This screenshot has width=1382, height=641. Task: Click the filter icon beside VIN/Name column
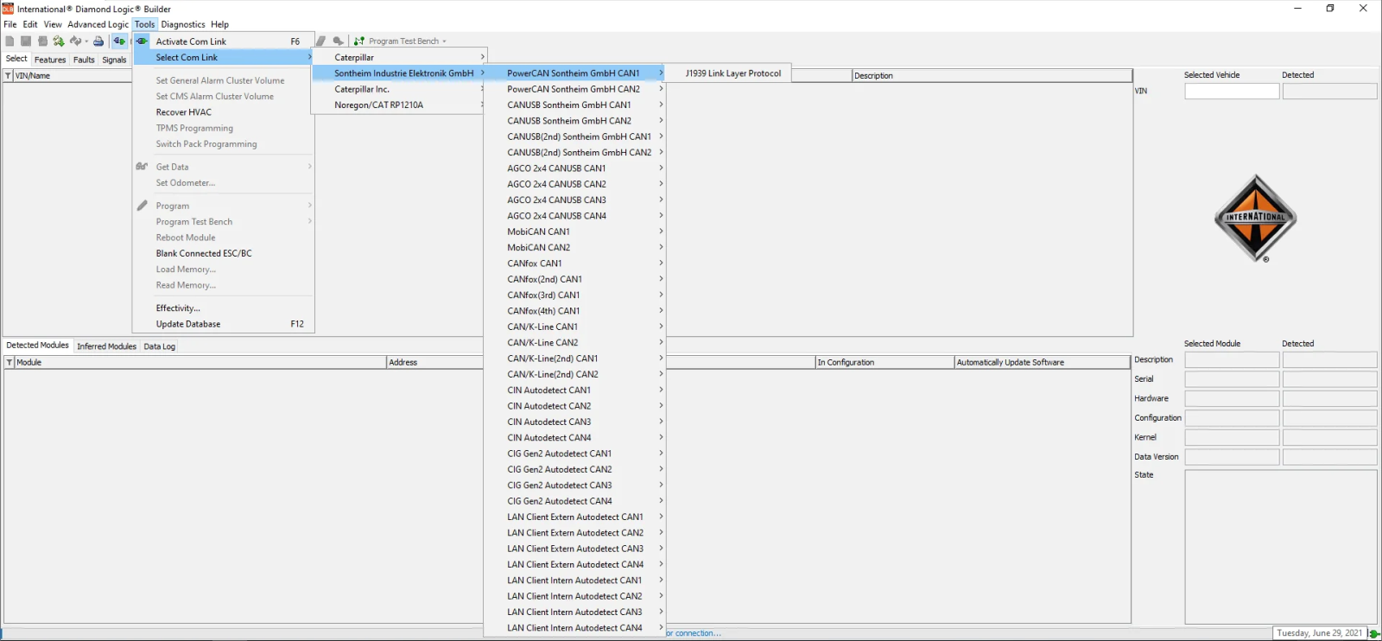9,75
